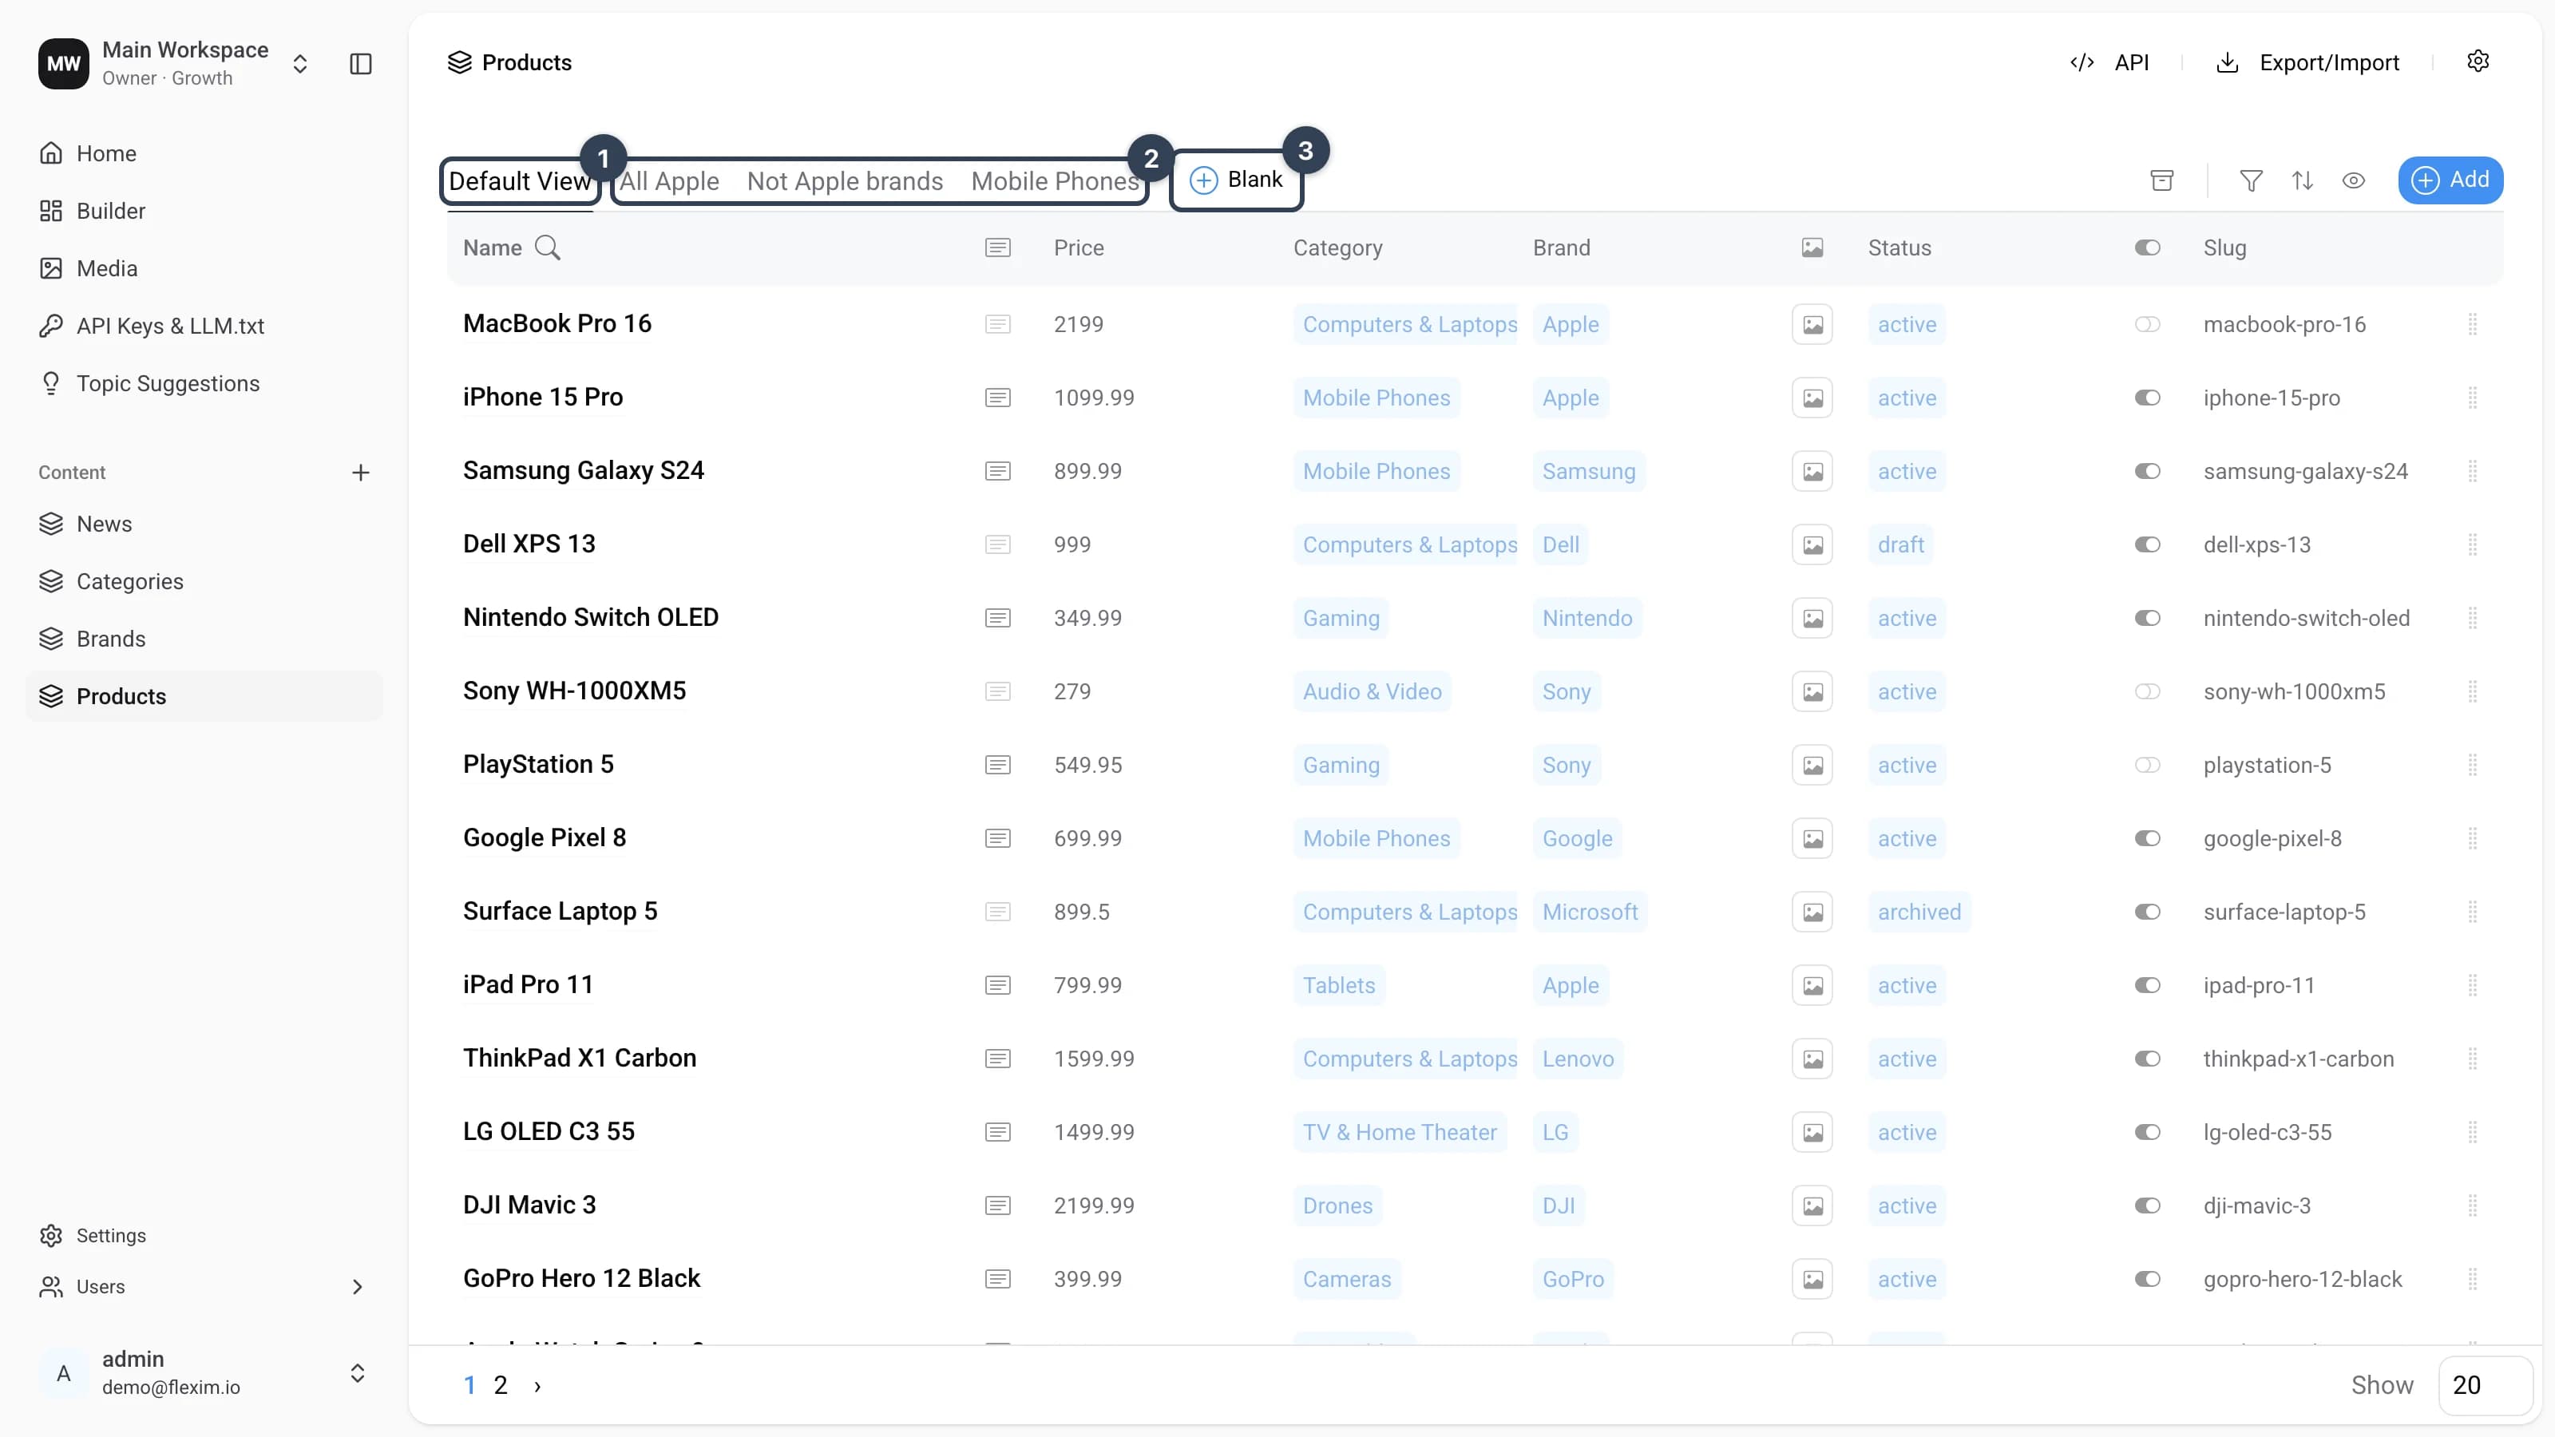Expand the Main Workspace switcher
Viewport: 2555px width, 1437px height.
299,64
